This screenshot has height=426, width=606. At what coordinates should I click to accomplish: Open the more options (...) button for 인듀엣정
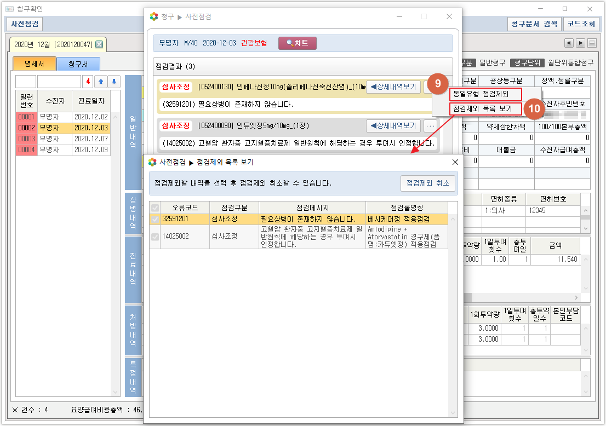coord(430,126)
